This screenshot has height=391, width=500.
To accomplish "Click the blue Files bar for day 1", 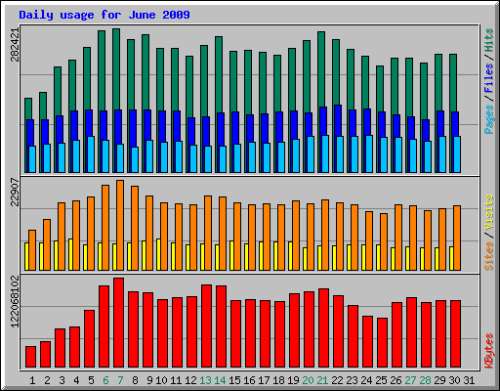I will point(30,133).
